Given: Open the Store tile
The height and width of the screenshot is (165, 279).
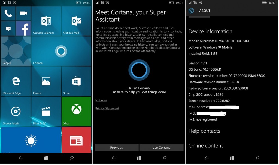Looking at the screenshot, I should 76,81.
